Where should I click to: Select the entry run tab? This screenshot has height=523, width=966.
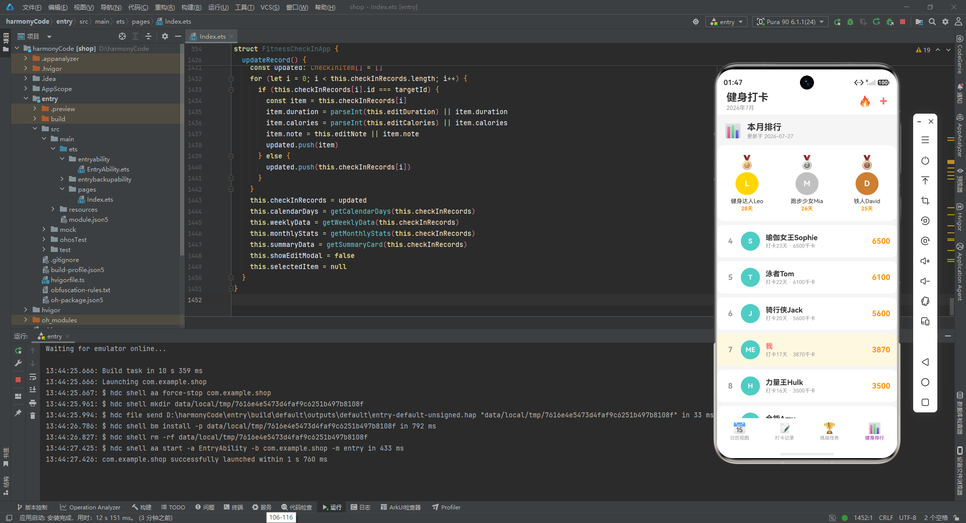click(x=54, y=336)
